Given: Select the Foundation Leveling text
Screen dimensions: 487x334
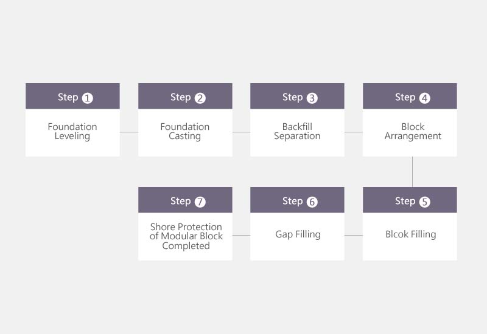Looking at the screenshot, I should pyautogui.click(x=72, y=131).
